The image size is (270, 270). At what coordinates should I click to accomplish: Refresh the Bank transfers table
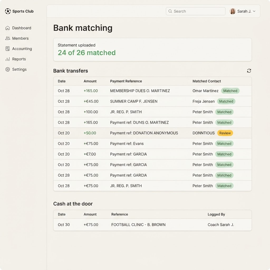click(249, 71)
